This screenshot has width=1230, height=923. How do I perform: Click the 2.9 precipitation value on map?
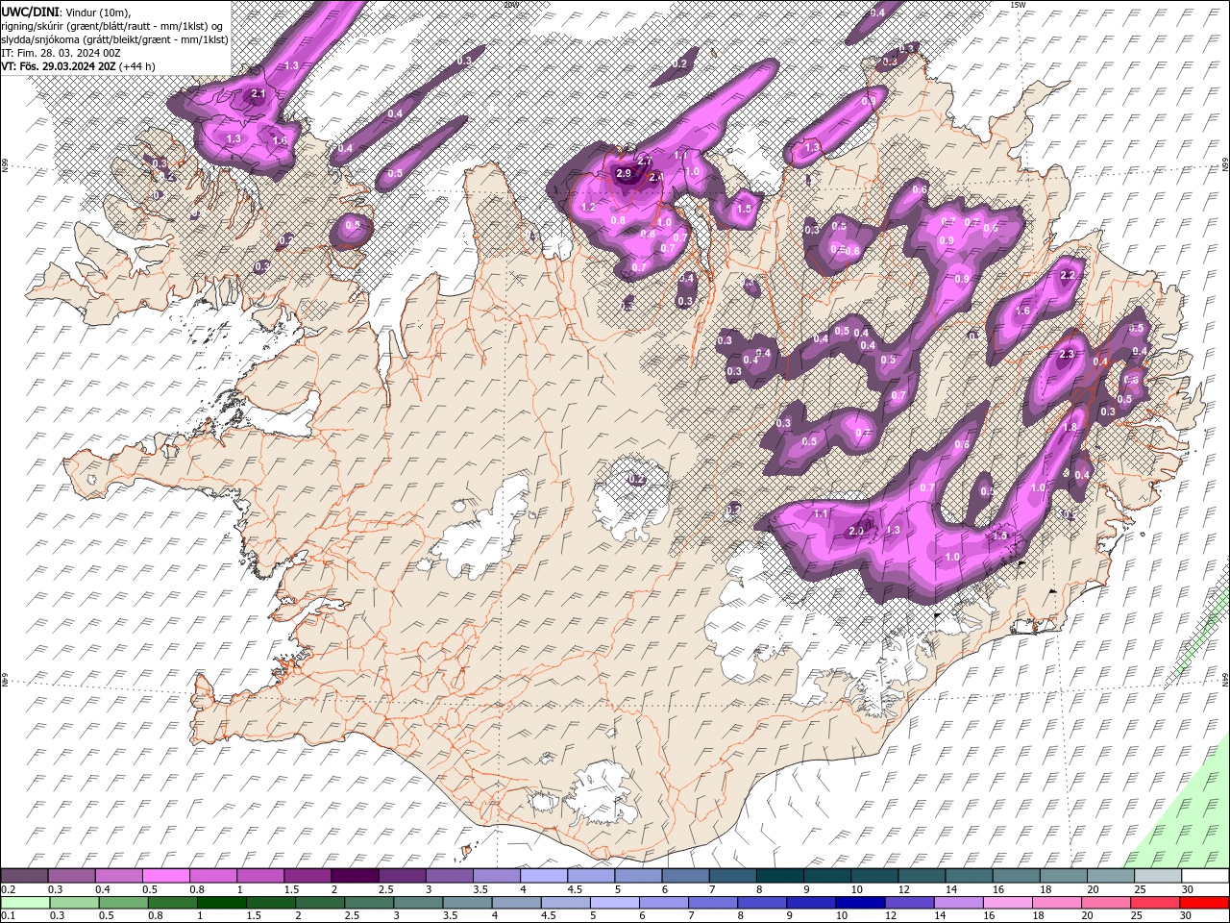(x=624, y=174)
